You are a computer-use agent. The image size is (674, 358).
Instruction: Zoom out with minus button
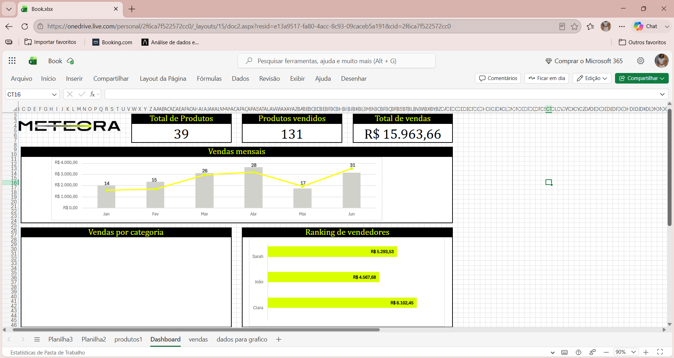tap(606, 352)
